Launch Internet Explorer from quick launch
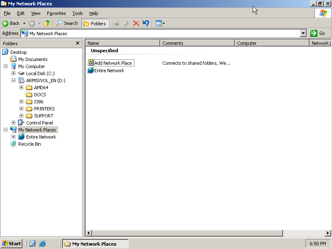Image resolution: width=332 pixels, height=249 pixels. click(42, 244)
